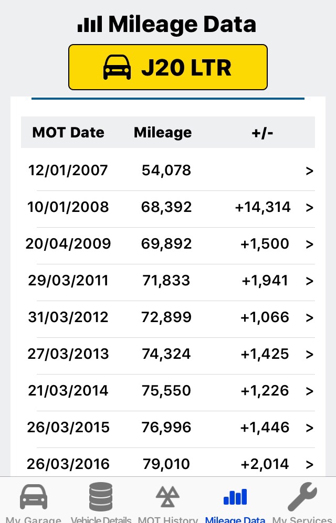The image size is (336, 523).
Task: Tap the +/- column header
Action: click(x=262, y=132)
